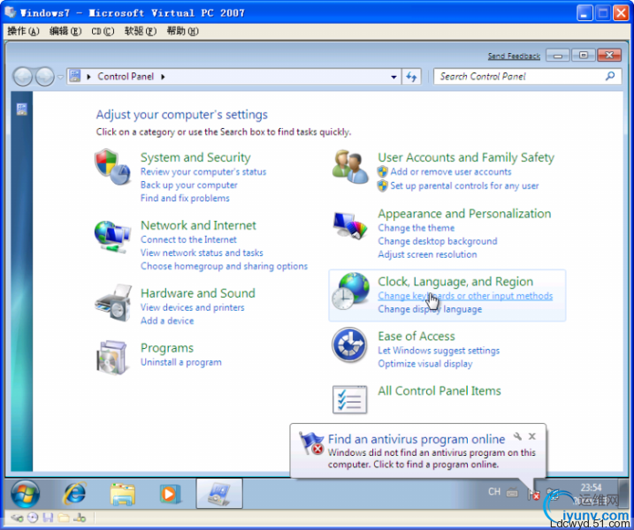
Task: Click the Virtual PC shared folder status icon
Action: coord(64,518)
